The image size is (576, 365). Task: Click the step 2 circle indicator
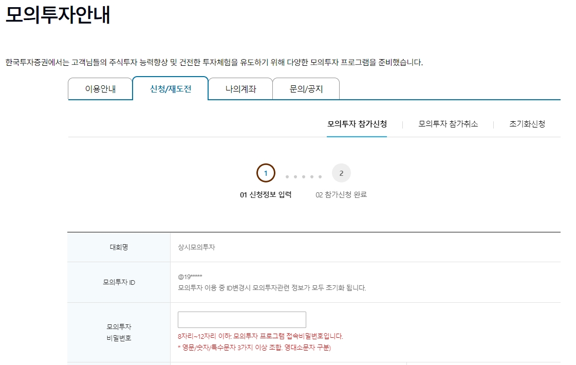[341, 173]
